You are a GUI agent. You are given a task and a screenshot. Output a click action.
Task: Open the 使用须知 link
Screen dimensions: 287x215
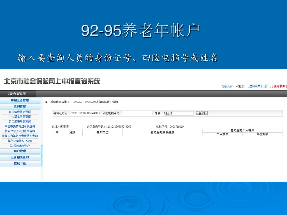(x=279, y=86)
